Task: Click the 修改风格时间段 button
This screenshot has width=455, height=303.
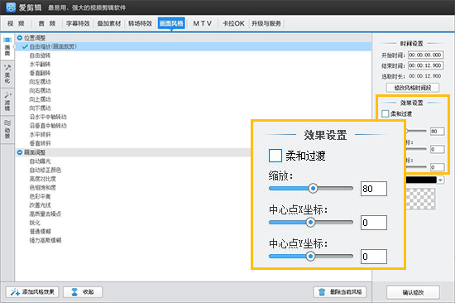Action: pyautogui.click(x=412, y=88)
